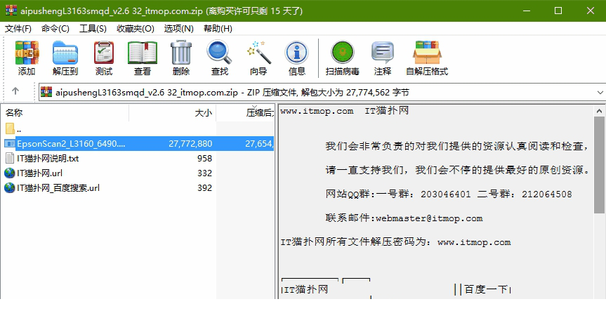
Task: Click the QQ group number 212064508
Action: 546,194
